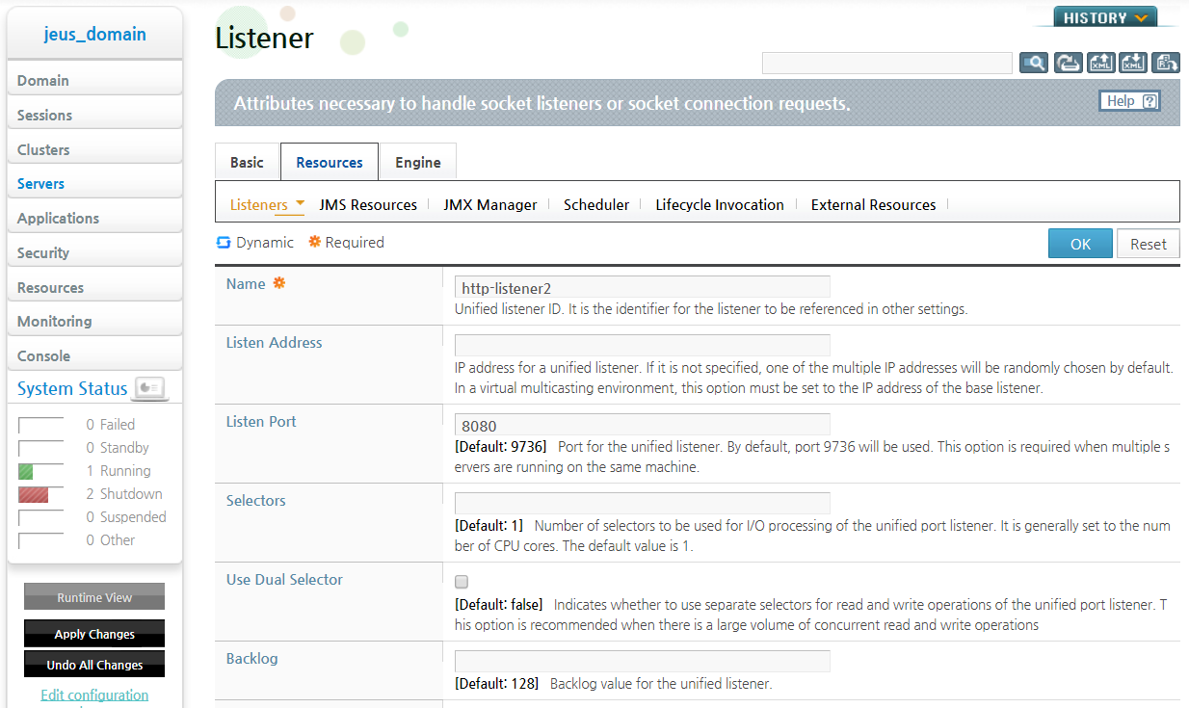This screenshot has height=708, width=1189.
Task: Click '[Default: 128]' text
Action: click(496, 684)
